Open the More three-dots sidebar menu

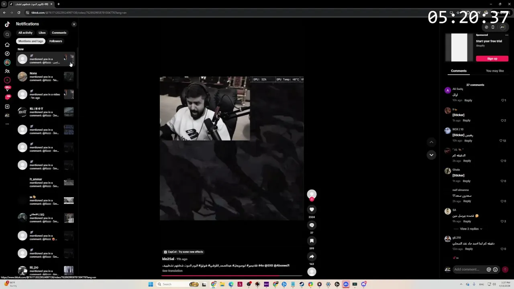(7, 124)
